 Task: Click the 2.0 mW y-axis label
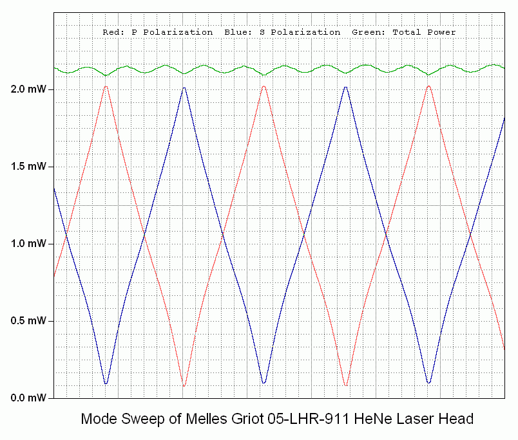click(x=28, y=89)
